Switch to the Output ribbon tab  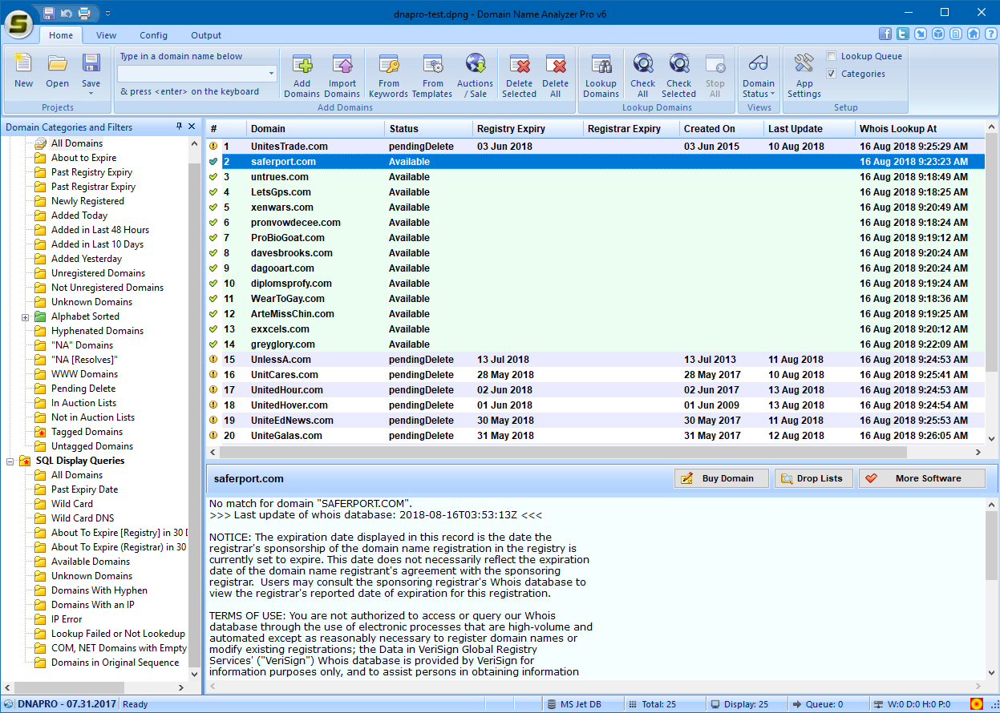206,35
